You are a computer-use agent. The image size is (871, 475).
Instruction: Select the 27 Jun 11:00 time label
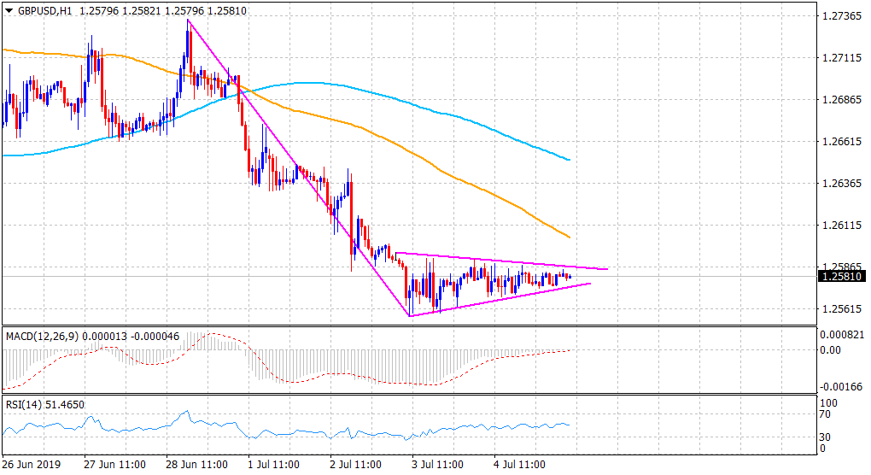[115, 465]
